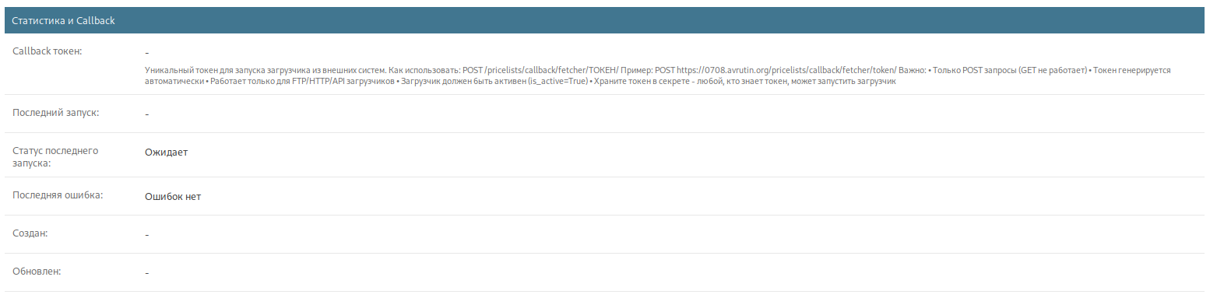Image resolution: width=1210 pixels, height=298 pixels.
Task: Click the "Ошибок нет" value
Action: [x=173, y=197]
